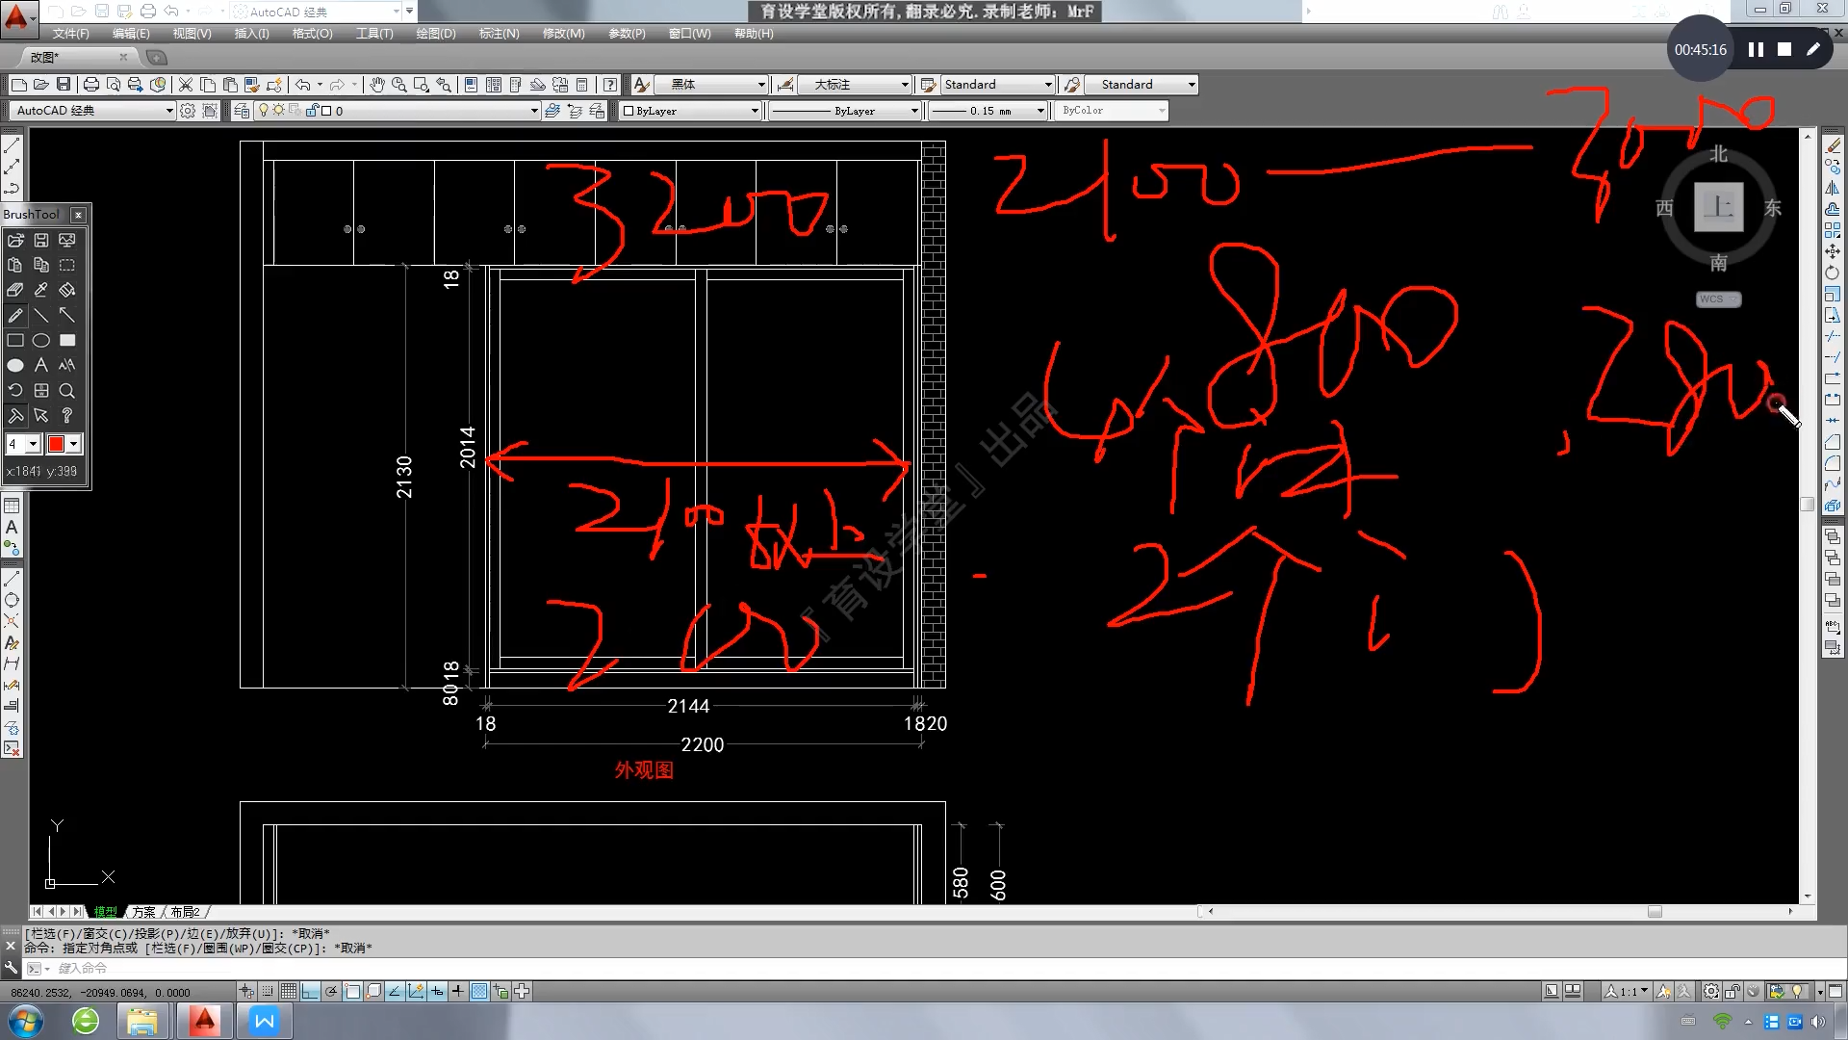Open the layer 0 dropdown list
Screen dimensions: 1848x1040
(534, 111)
